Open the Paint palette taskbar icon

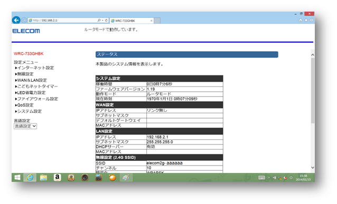coord(126,178)
